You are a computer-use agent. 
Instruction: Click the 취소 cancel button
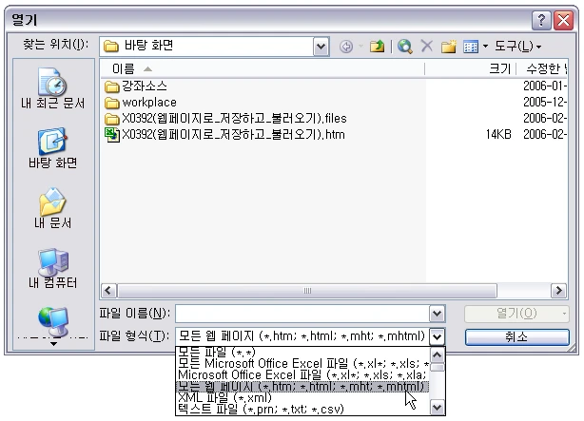517,336
